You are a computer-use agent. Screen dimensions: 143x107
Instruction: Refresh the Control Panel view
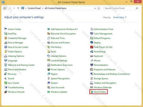[x=99, y=8]
